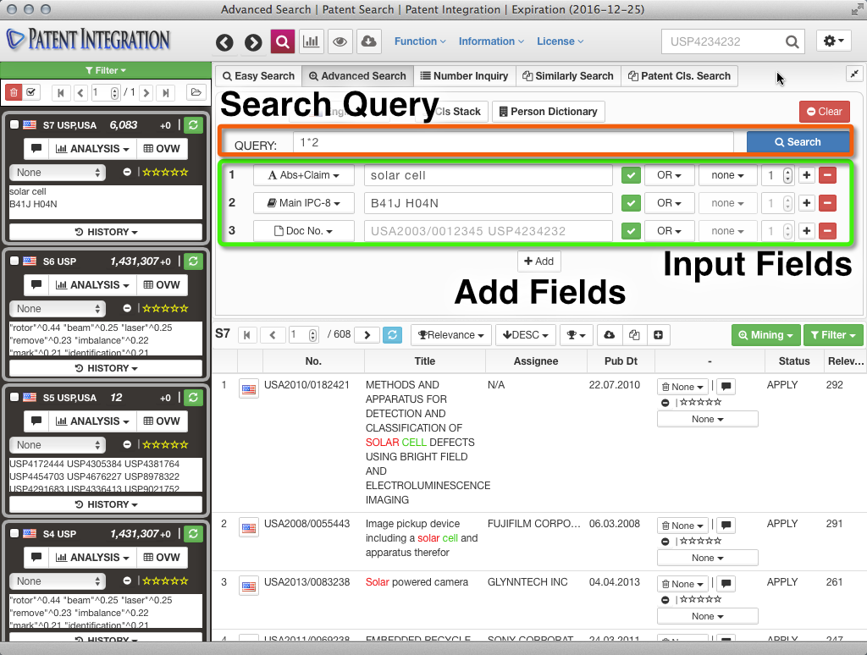The image size is (867, 655).
Task: Switch to the Easy Search tab
Action: [259, 75]
